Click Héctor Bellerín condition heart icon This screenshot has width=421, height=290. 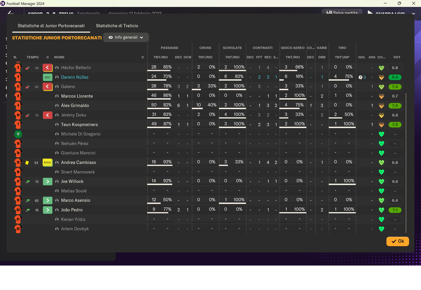tap(381, 68)
